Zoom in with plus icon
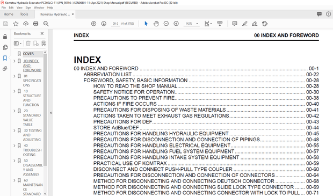333x196 pixels. (x=176, y=24)
